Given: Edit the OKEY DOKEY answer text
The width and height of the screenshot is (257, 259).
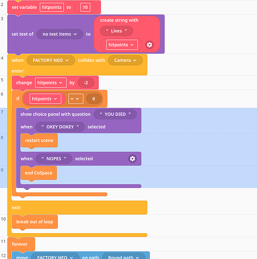Looking at the screenshot, I should pos(60,127).
